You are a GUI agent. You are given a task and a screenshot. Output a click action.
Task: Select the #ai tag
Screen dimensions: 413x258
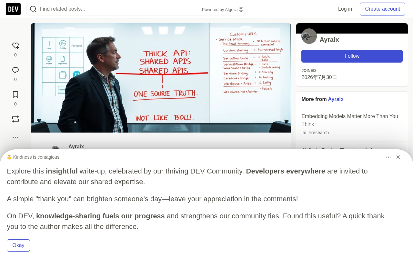pos(303,133)
